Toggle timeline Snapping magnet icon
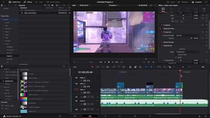Viewport: 210px width, 118px height. 130,67
